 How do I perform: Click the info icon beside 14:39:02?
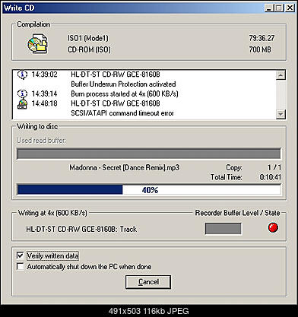(x=22, y=74)
